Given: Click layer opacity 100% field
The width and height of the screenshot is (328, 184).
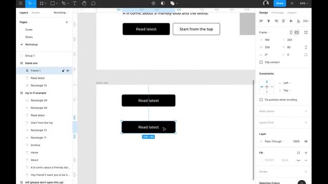Looking at the screenshot, I should (296, 142).
